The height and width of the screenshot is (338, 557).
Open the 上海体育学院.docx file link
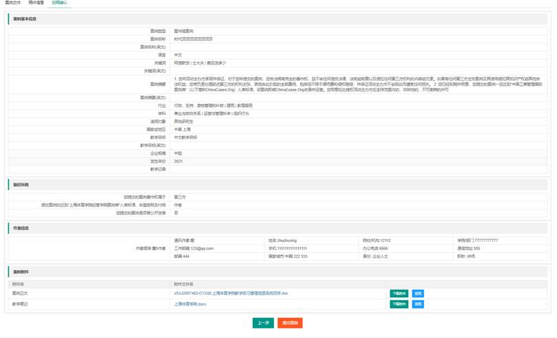190,304
